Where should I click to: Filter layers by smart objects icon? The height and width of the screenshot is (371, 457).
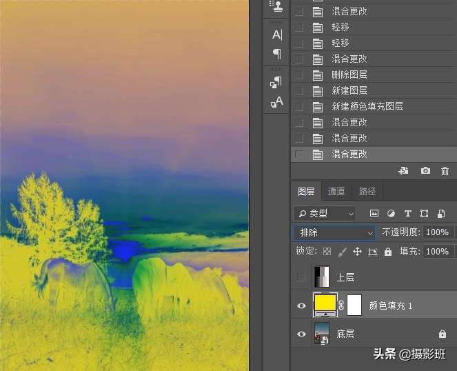441,214
